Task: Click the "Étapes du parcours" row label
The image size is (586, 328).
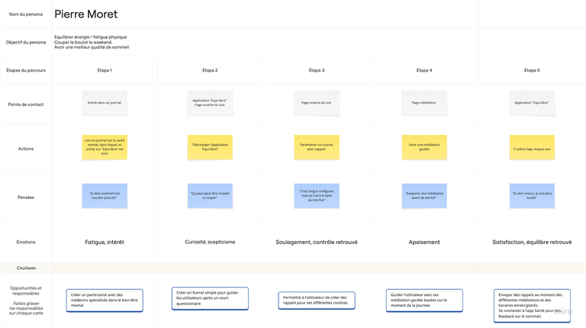Action: (26, 70)
